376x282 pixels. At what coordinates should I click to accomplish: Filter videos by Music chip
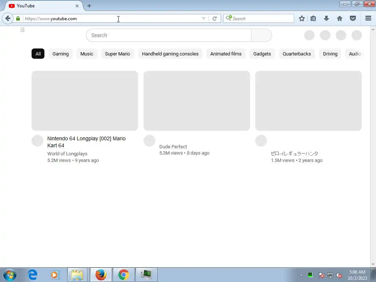coord(87,54)
